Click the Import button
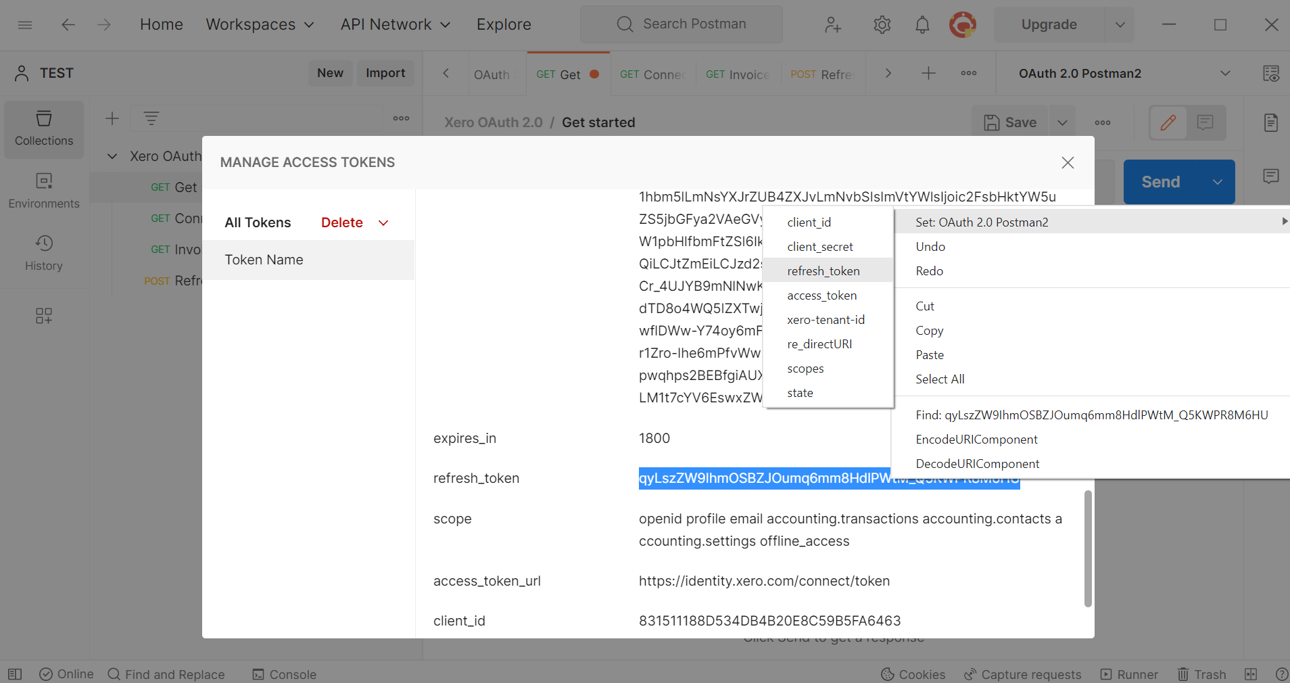 click(x=385, y=73)
